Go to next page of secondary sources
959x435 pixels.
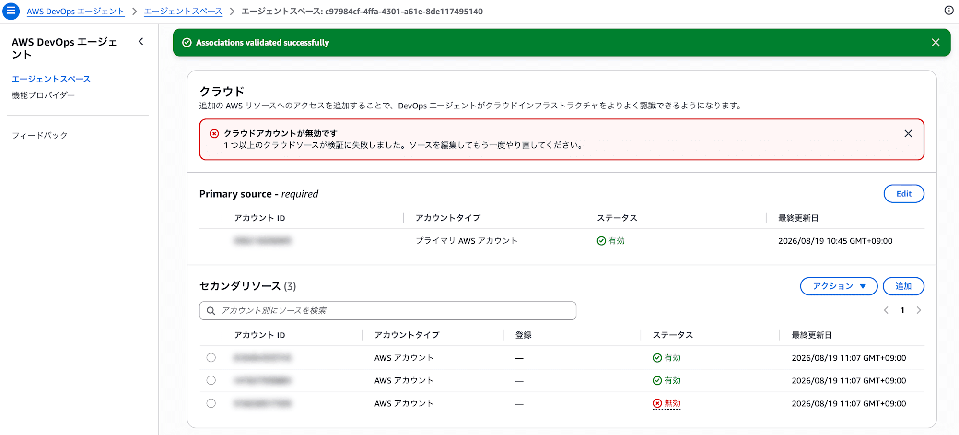tap(919, 310)
